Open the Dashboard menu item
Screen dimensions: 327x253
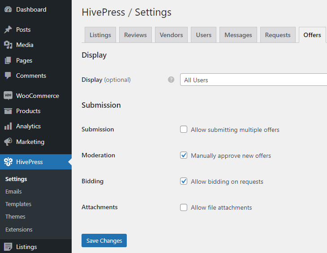click(36, 9)
